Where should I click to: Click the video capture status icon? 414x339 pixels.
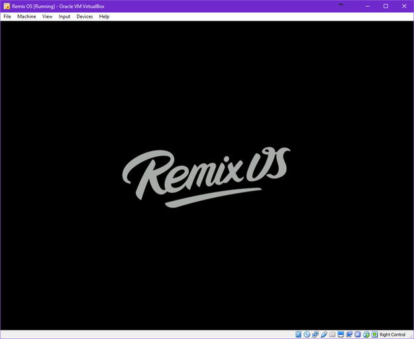click(349, 334)
